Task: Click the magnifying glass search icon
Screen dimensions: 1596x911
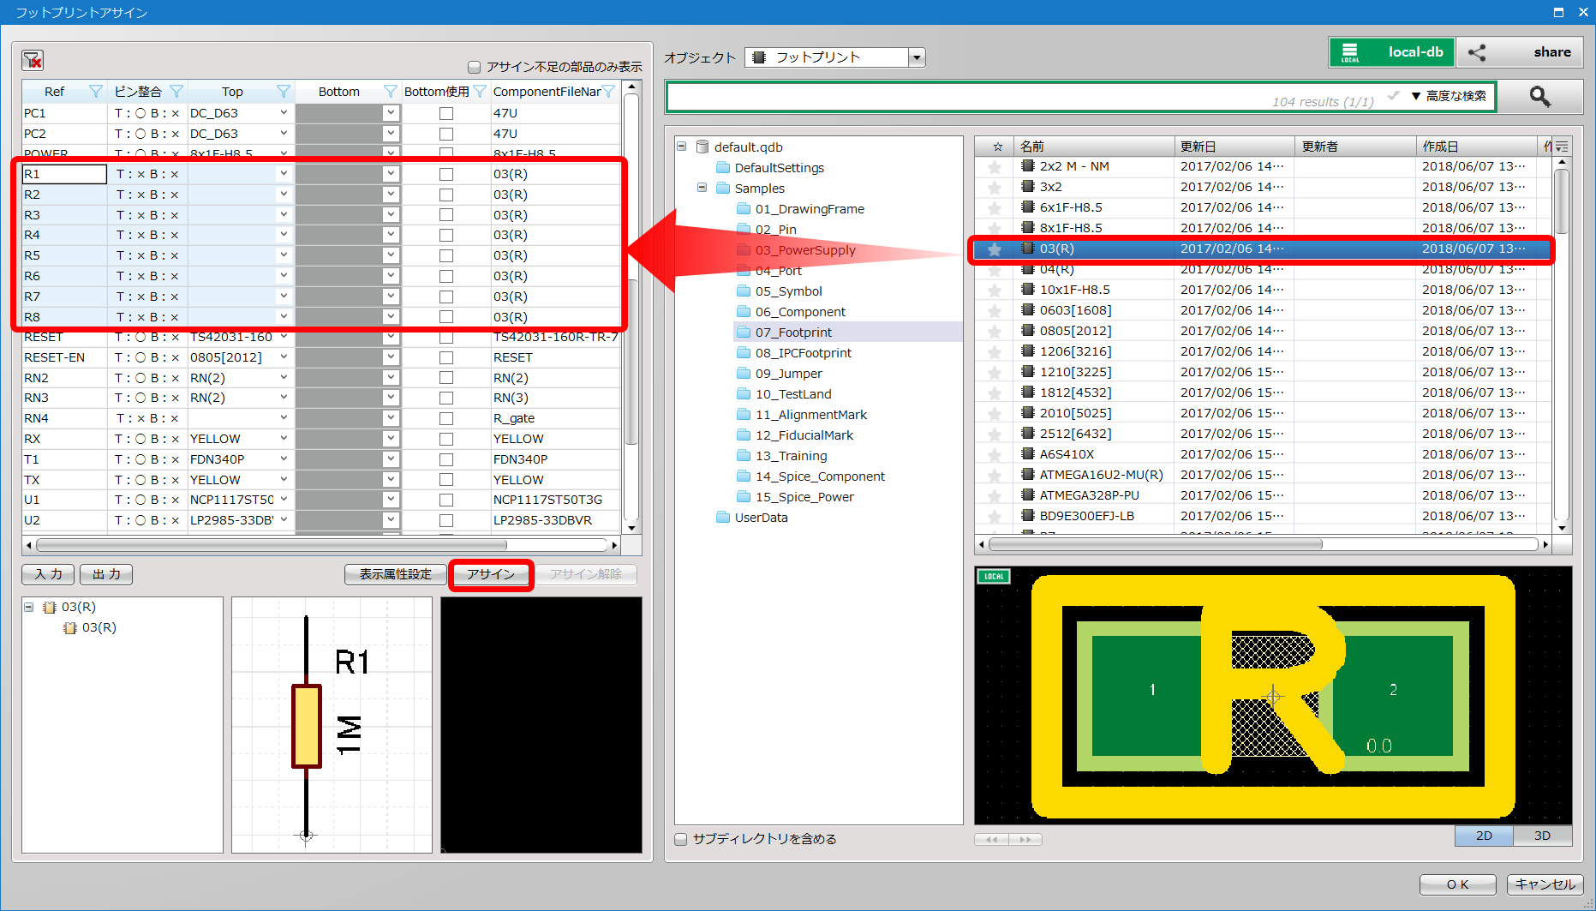Action: pyautogui.click(x=1539, y=97)
